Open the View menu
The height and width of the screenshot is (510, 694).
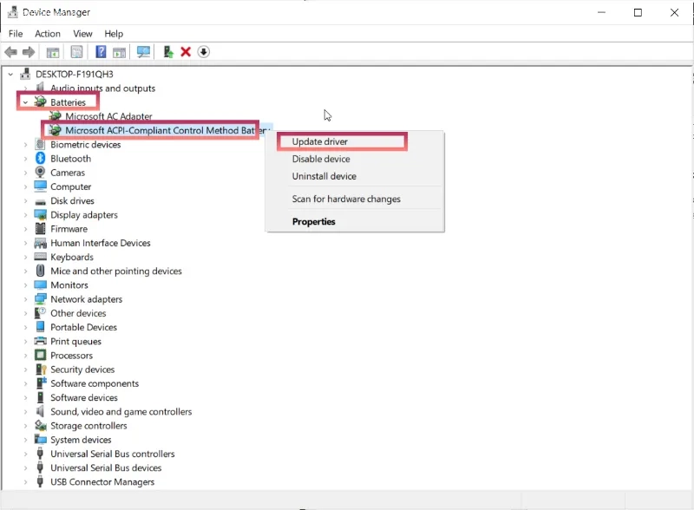tap(82, 34)
